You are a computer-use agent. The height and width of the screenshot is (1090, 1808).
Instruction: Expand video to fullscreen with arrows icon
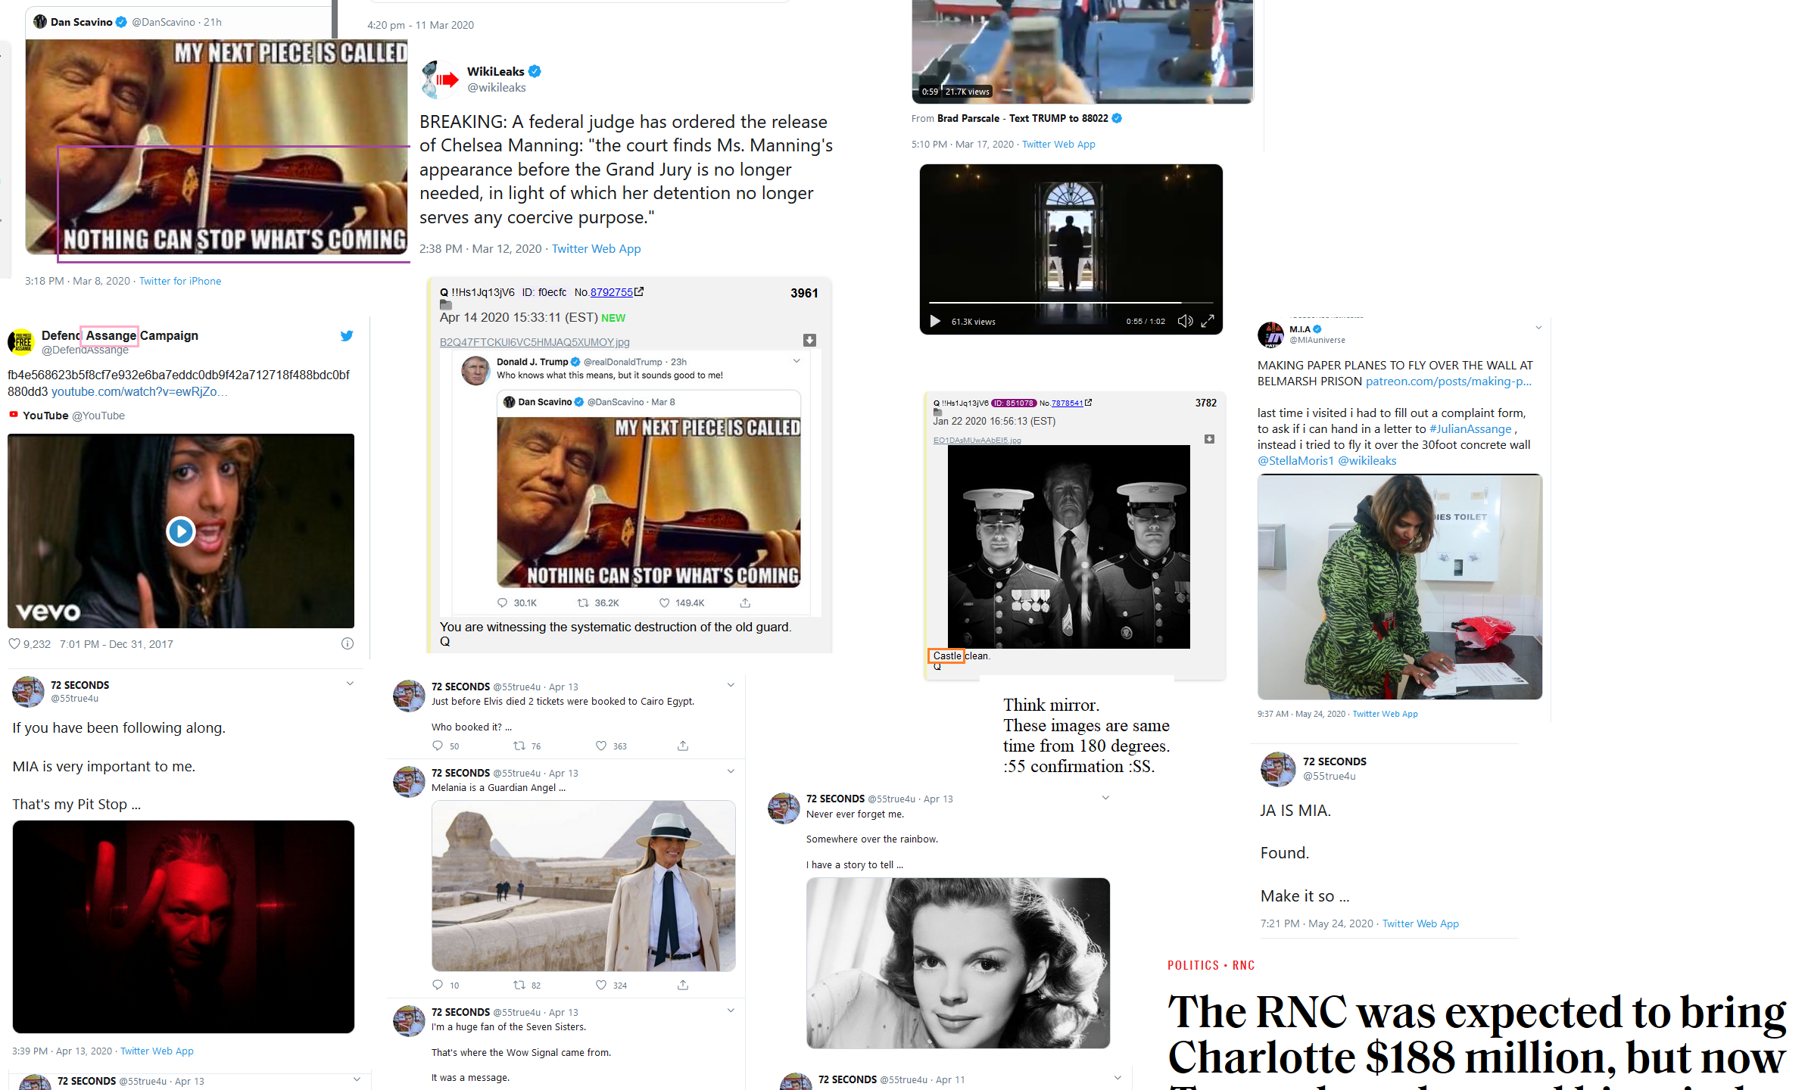(1208, 321)
